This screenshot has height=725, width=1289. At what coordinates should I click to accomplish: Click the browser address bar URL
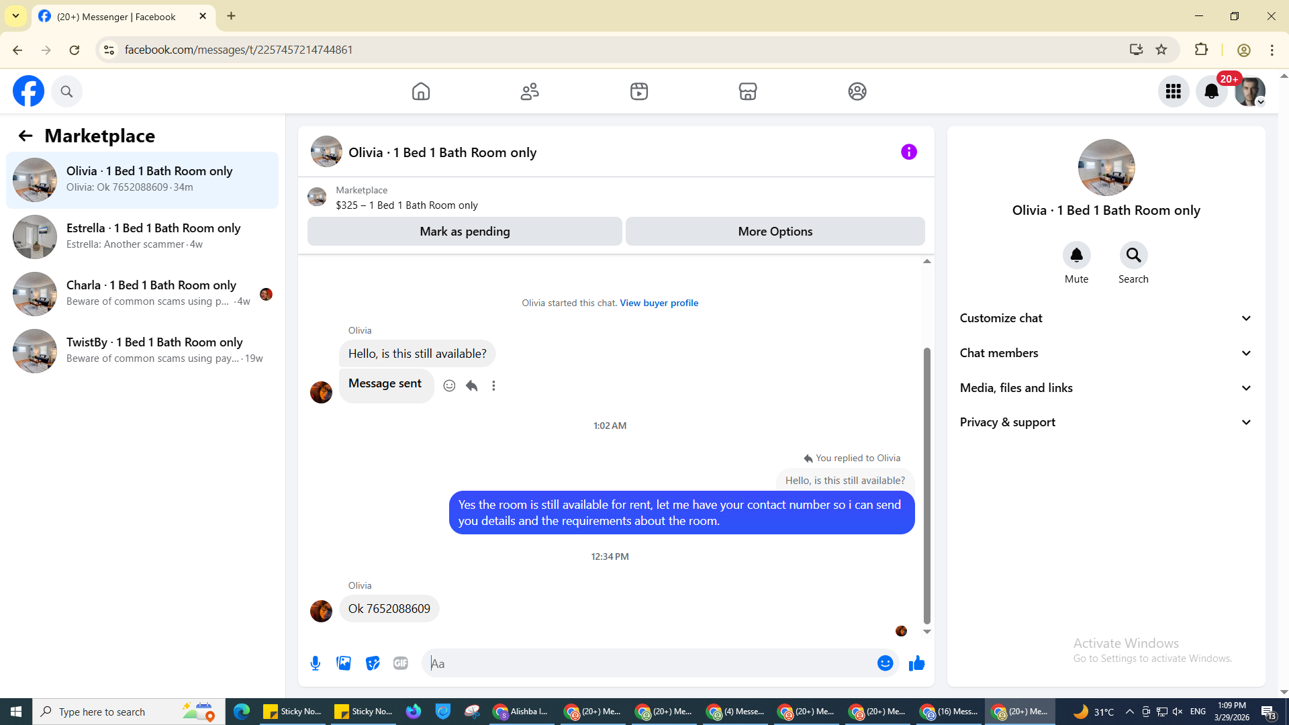239,50
